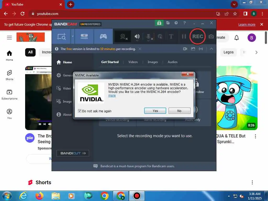Click the green lock icon in Bandicam title bar
This screenshot has height=201, width=268.
(159, 23)
